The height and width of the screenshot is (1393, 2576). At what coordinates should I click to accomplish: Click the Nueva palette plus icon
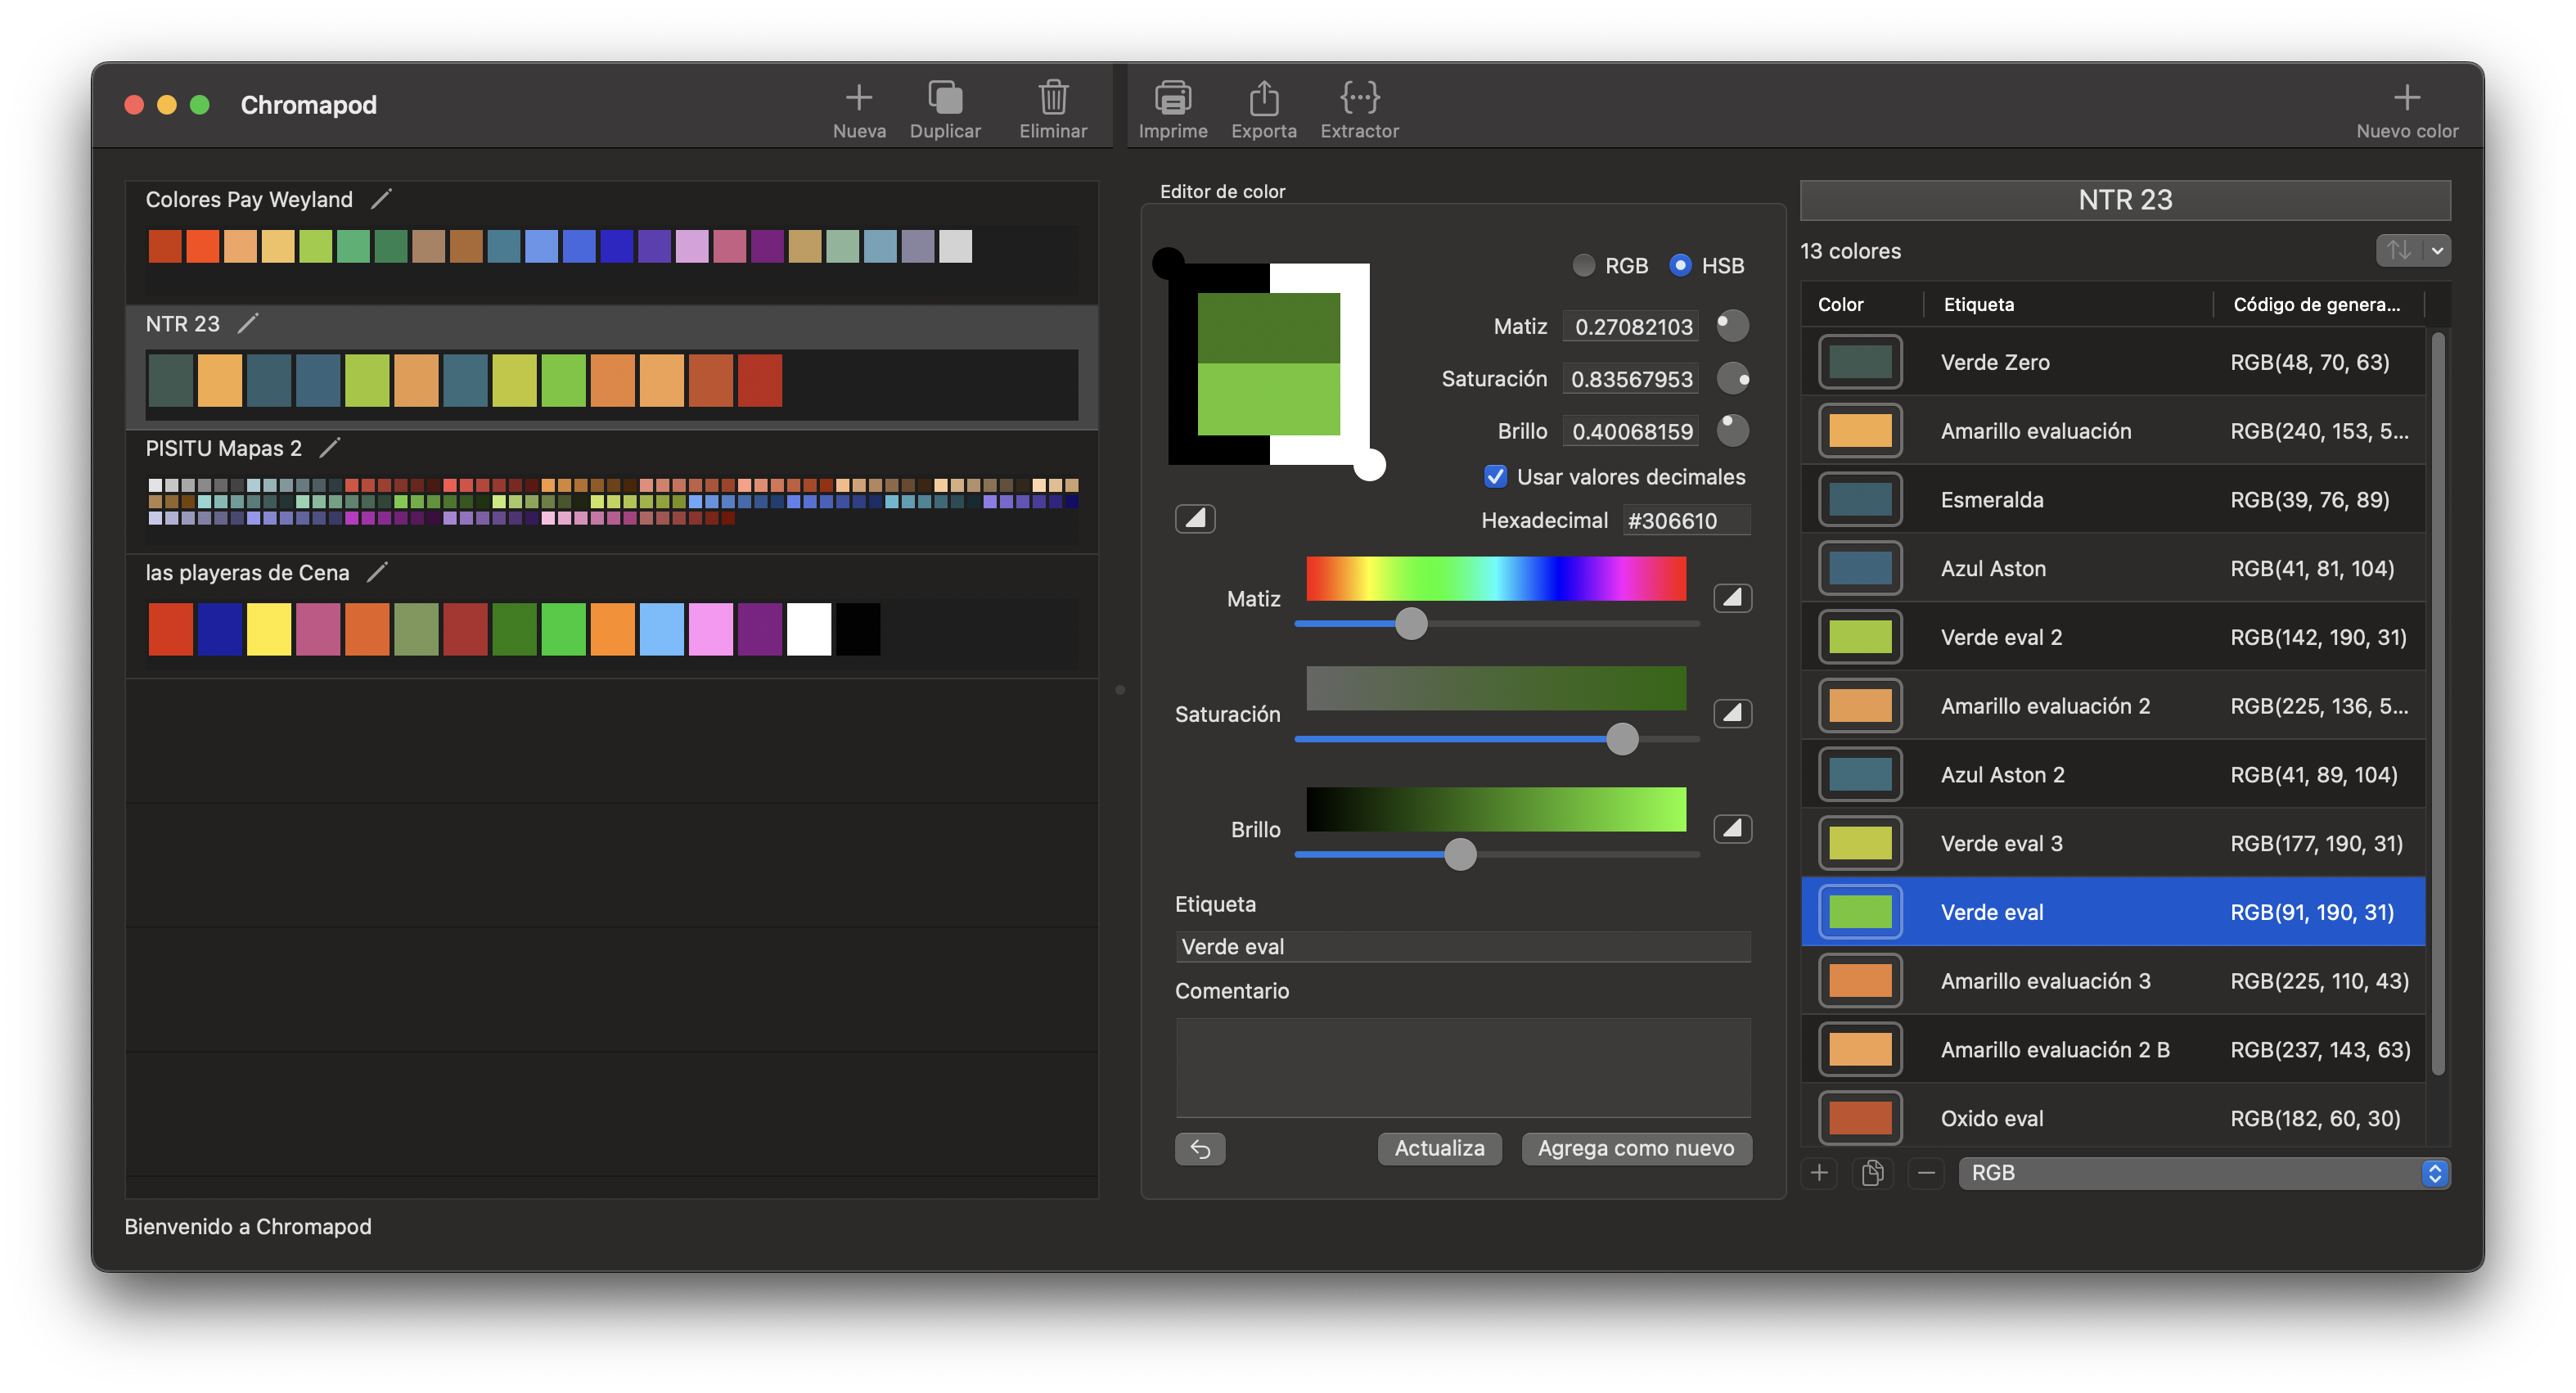[x=858, y=98]
